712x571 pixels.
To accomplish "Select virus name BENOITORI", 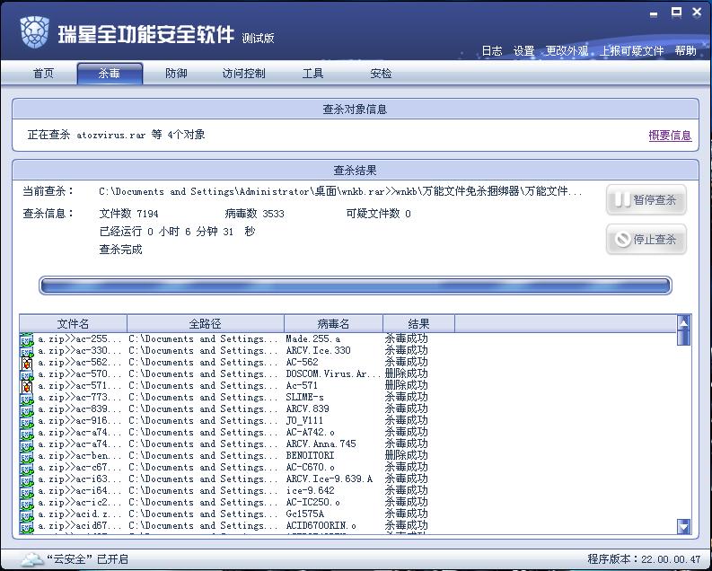I will coord(310,456).
